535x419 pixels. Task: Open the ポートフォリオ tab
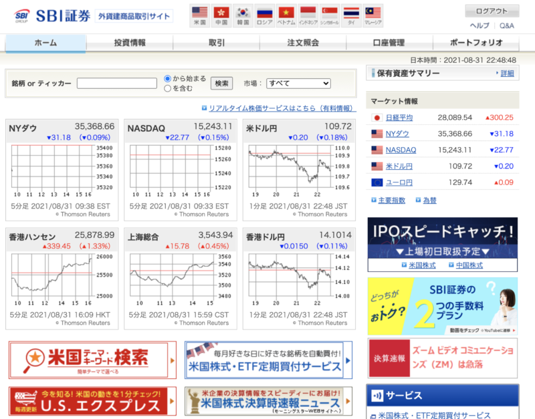click(476, 43)
